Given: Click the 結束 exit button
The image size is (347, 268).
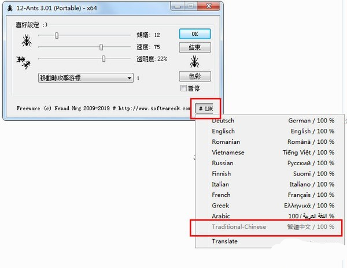Looking at the screenshot, I should point(195,47).
